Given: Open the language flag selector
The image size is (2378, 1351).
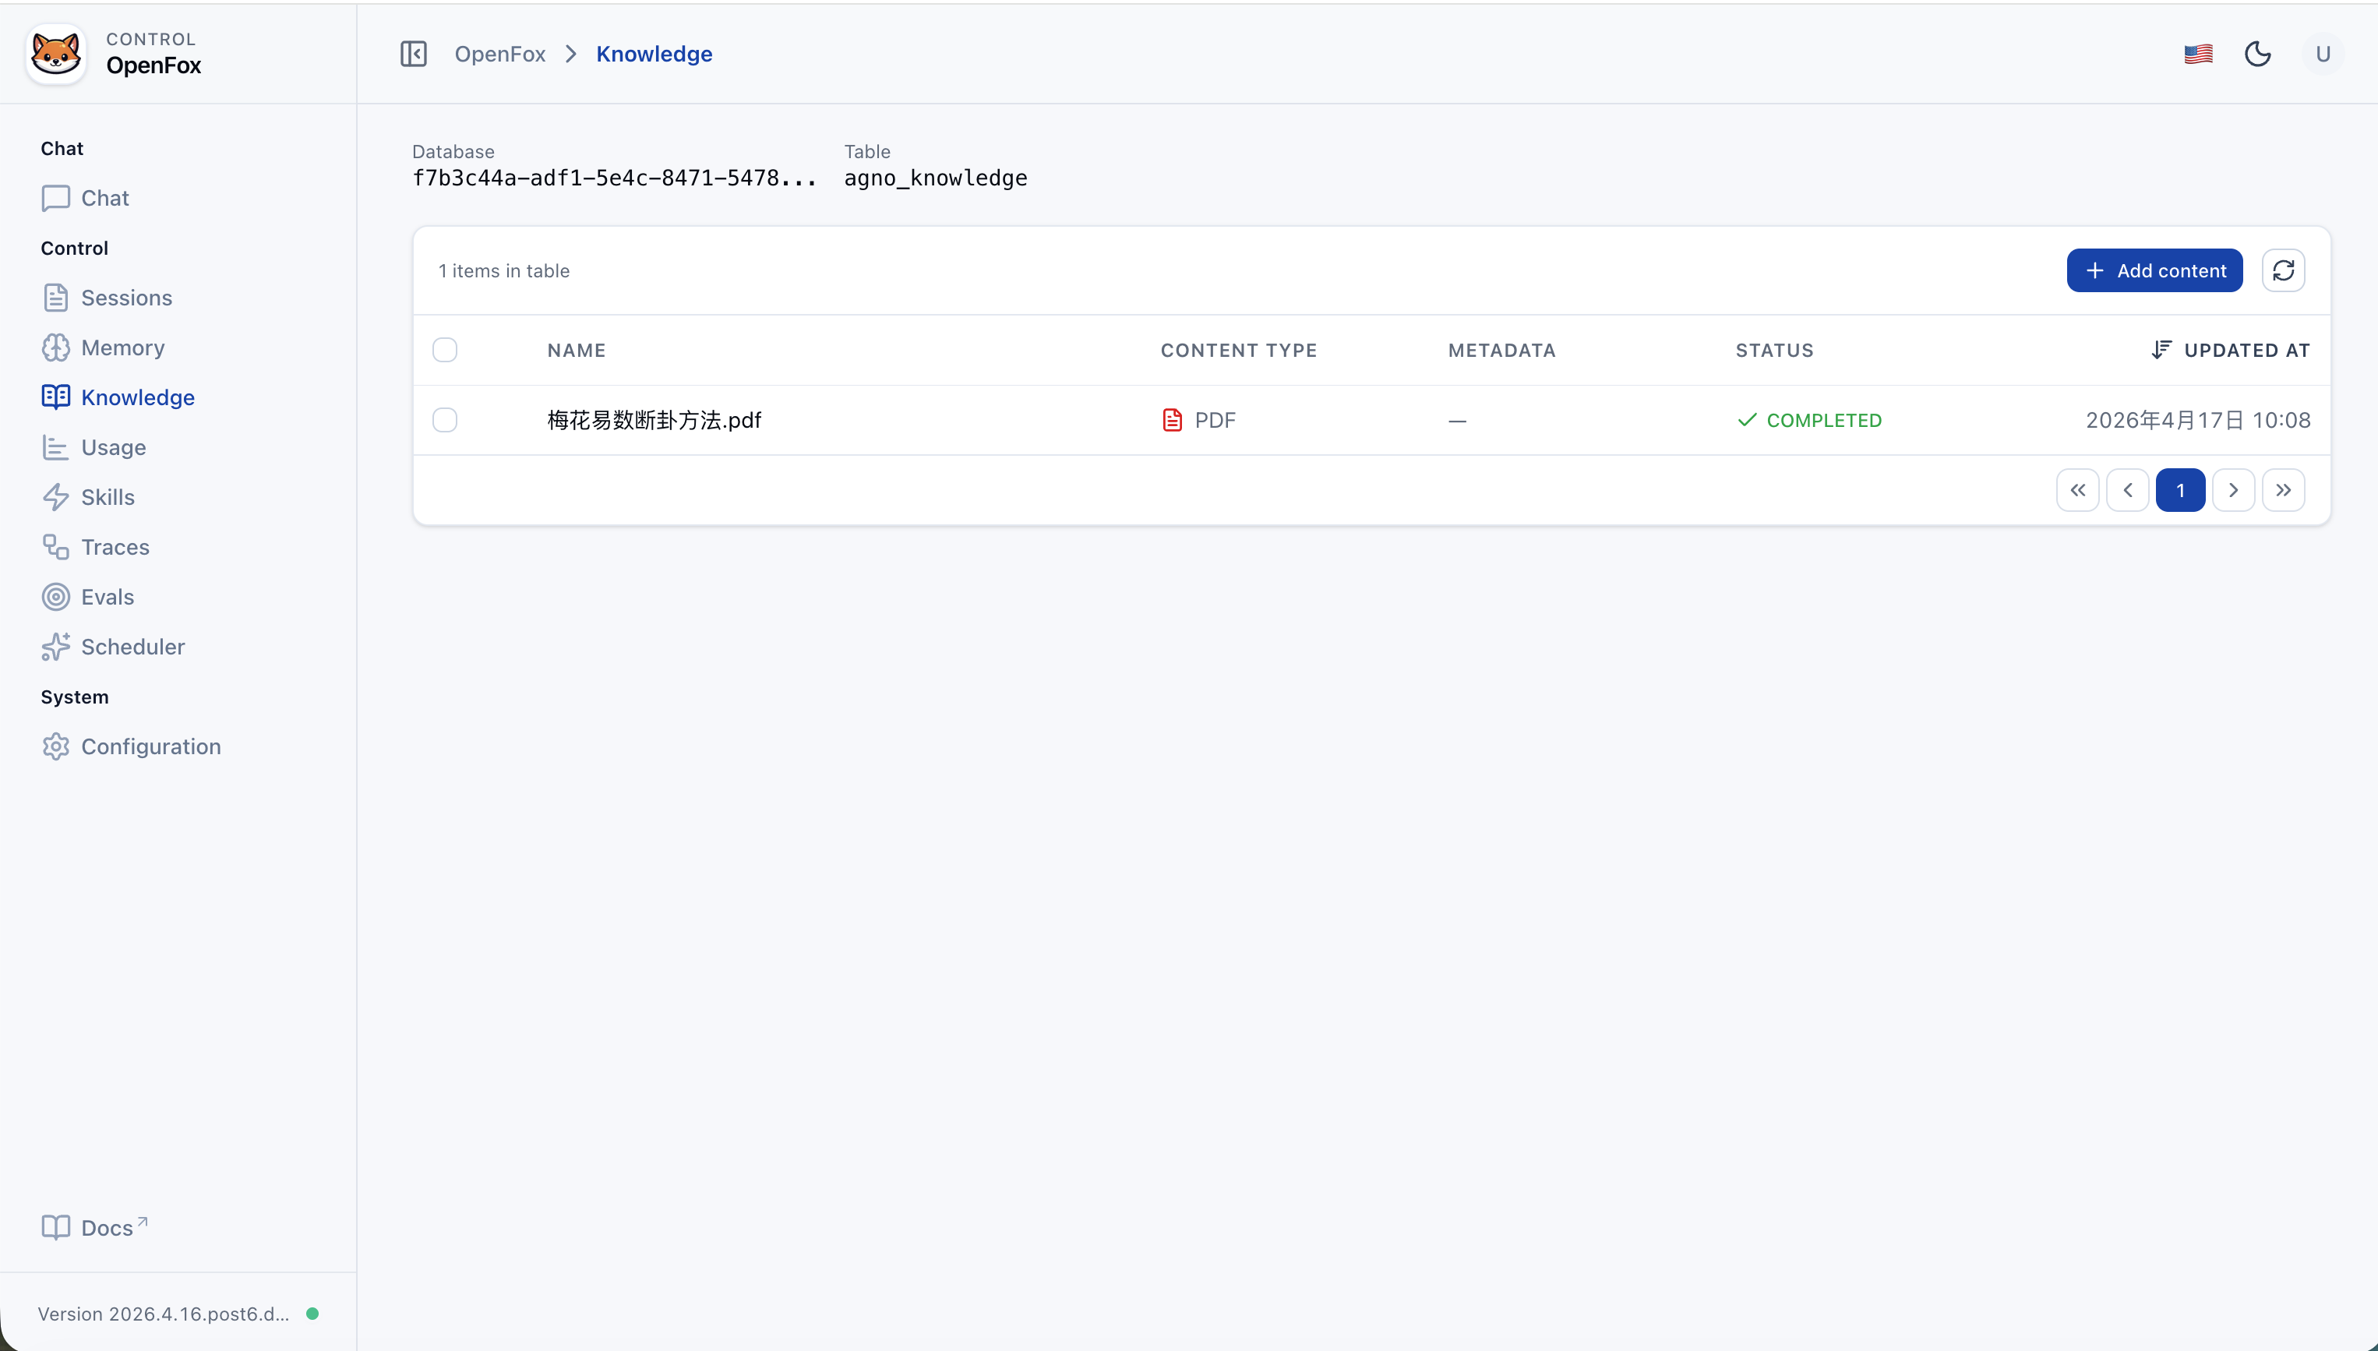Looking at the screenshot, I should [2197, 53].
